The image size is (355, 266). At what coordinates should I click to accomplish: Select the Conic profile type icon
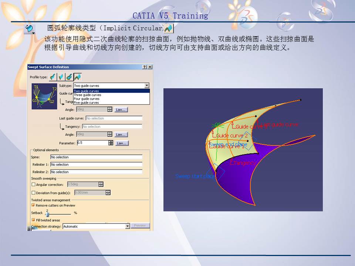pos(78,76)
